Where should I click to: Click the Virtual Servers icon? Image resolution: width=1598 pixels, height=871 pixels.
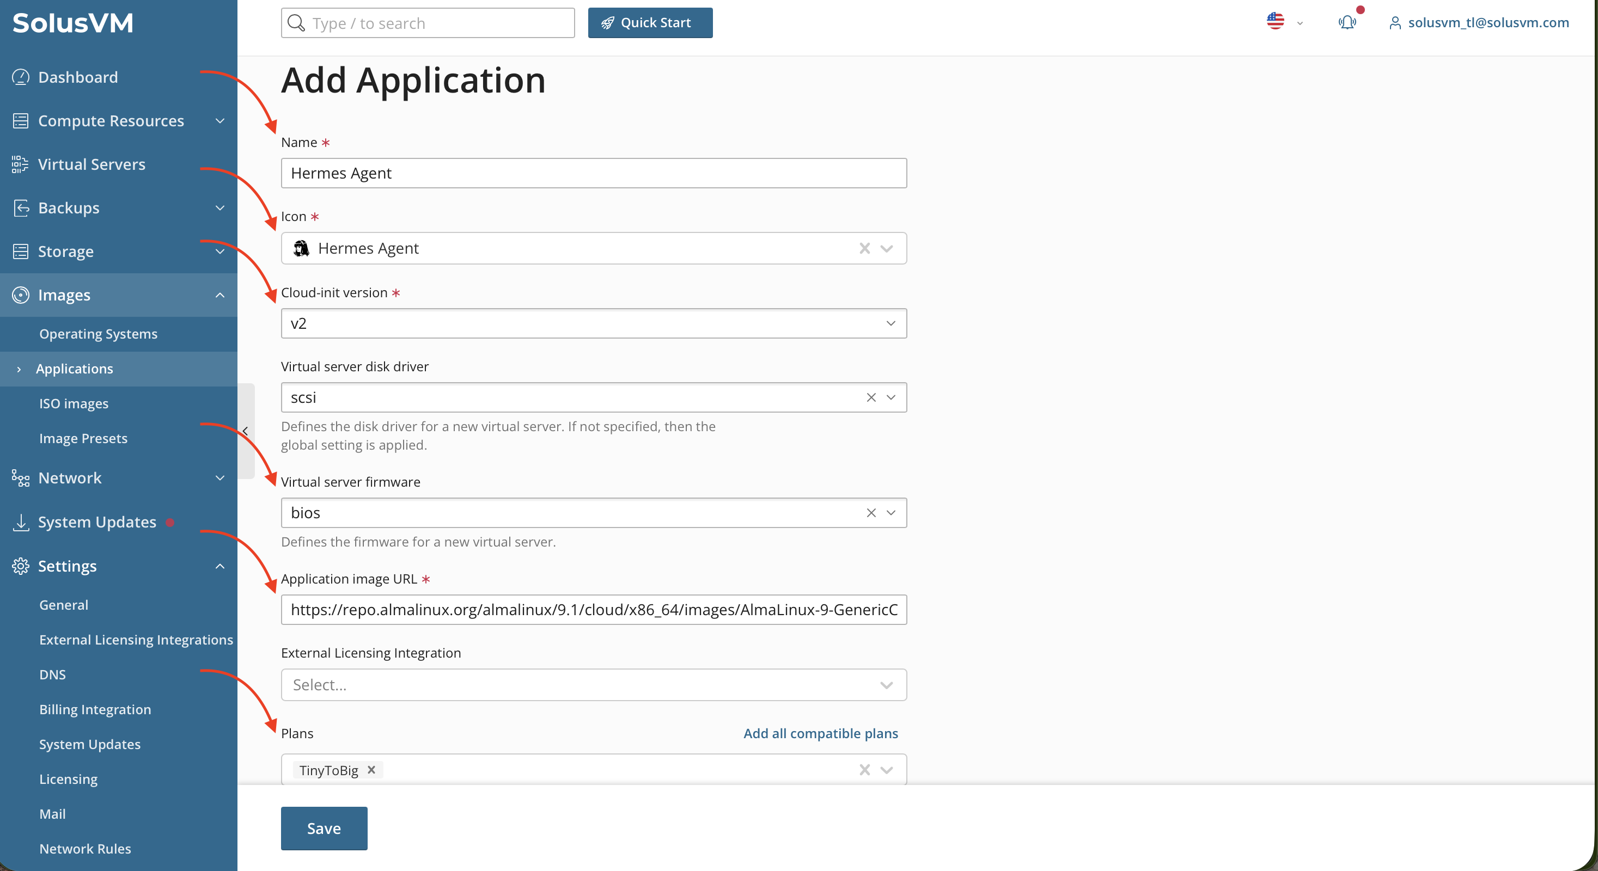coord(21,164)
